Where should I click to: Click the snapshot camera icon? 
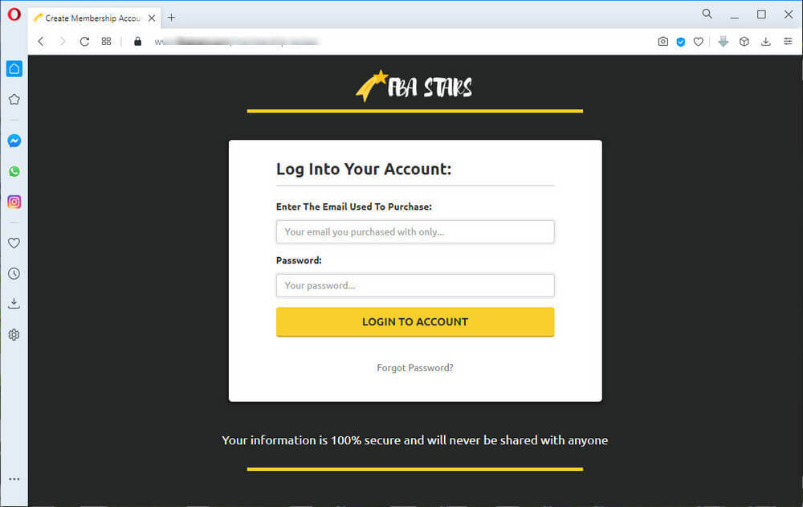(x=662, y=42)
